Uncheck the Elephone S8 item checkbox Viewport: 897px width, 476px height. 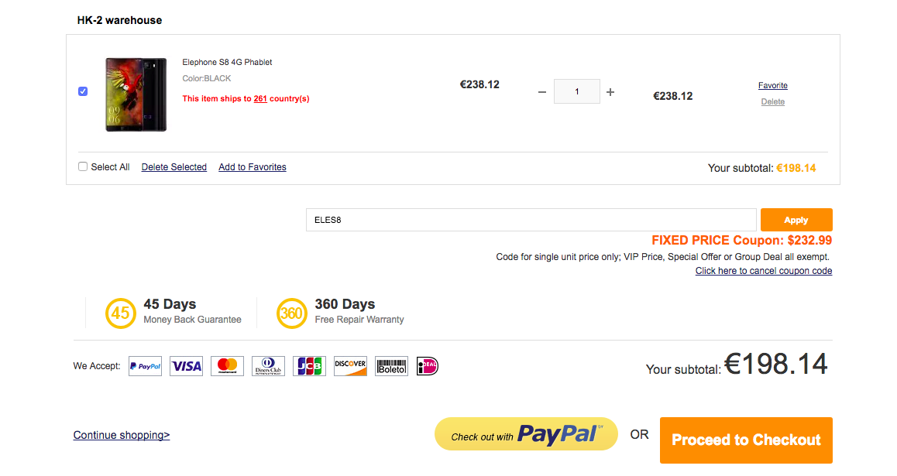point(83,91)
